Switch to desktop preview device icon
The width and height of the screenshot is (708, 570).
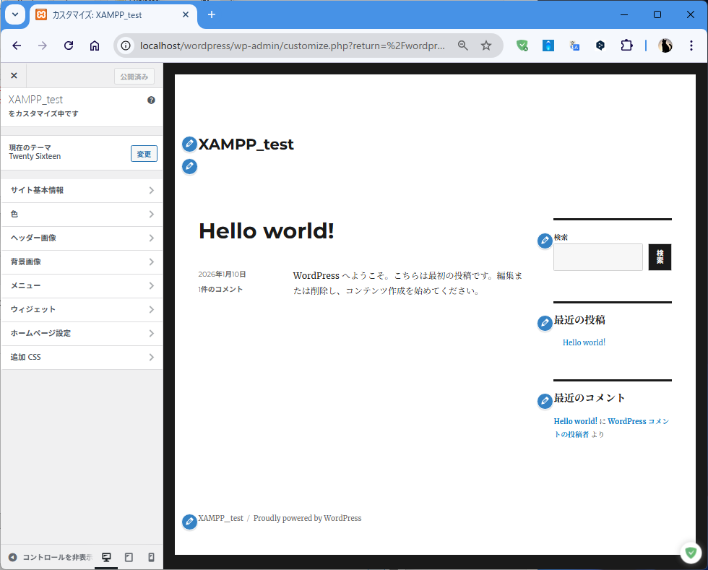pyautogui.click(x=106, y=557)
